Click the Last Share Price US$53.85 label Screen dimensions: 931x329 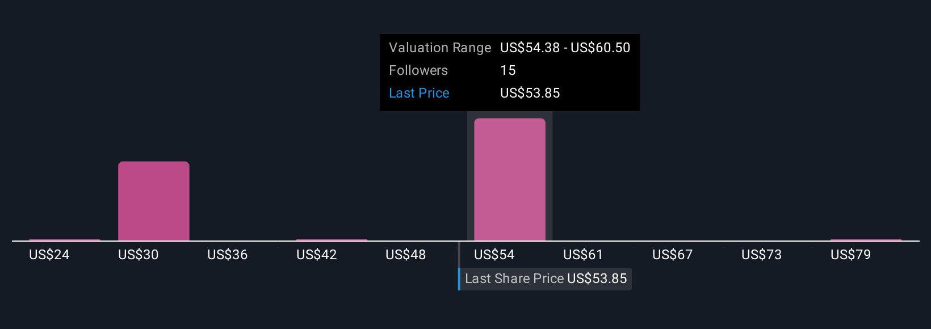[x=546, y=279]
